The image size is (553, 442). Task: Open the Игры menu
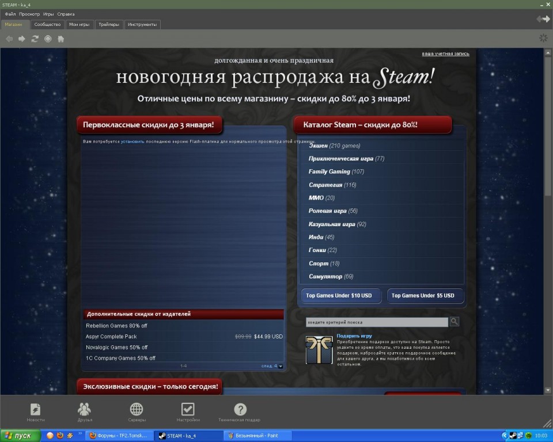pyautogui.click(x=48, y=14)
